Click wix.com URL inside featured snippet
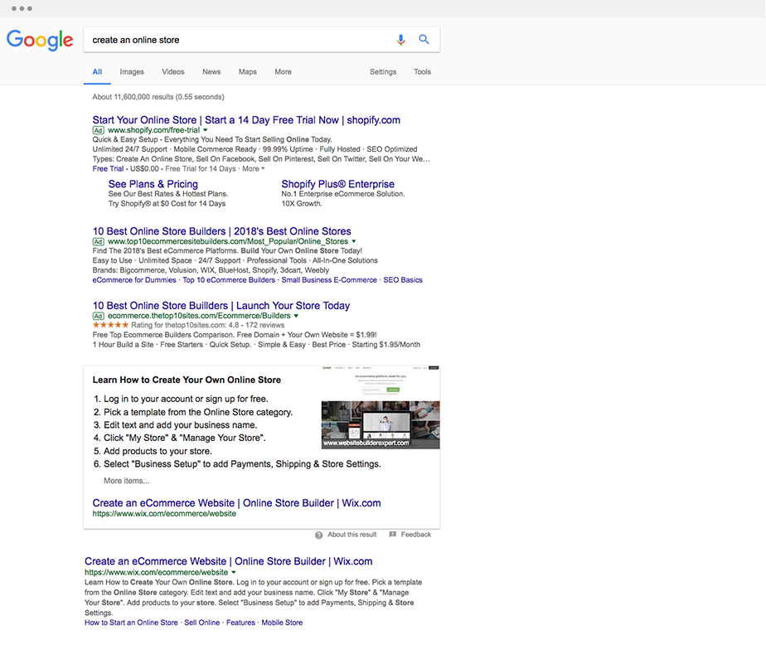 coord(164,514)
